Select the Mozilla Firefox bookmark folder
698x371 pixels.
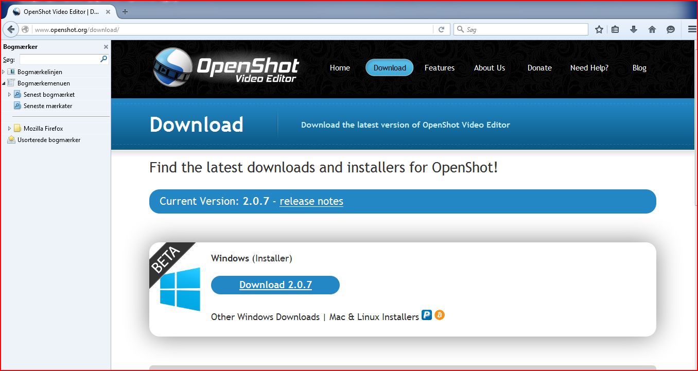point(43,128)
